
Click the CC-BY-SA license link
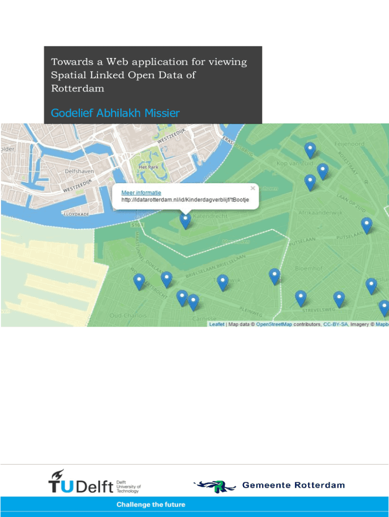(x=335, y=324)
